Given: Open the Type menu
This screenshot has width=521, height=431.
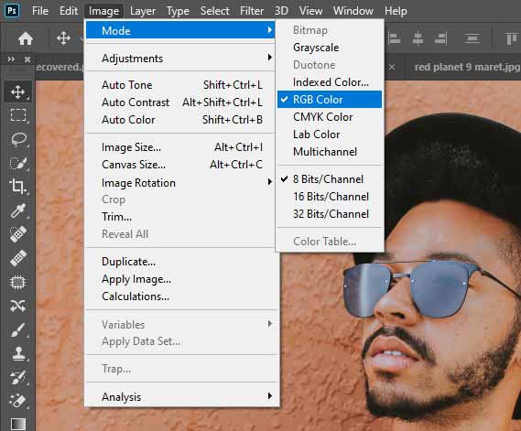Looking at the screenshot, I should pyautogui.click(x=178, y=11).
